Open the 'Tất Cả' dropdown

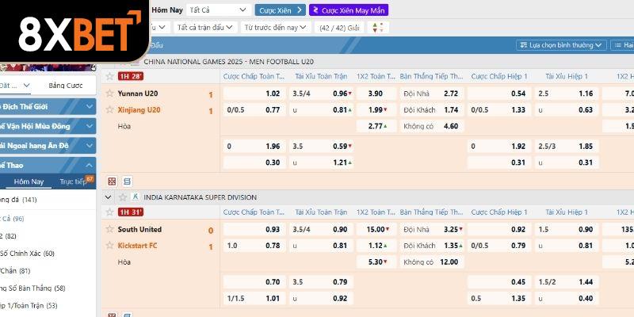pos(212,10)
